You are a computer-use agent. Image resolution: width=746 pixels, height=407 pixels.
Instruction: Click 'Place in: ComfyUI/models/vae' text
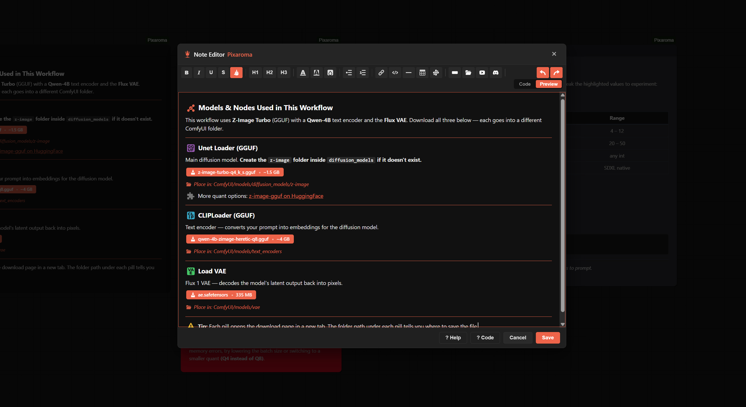[227, 307]
